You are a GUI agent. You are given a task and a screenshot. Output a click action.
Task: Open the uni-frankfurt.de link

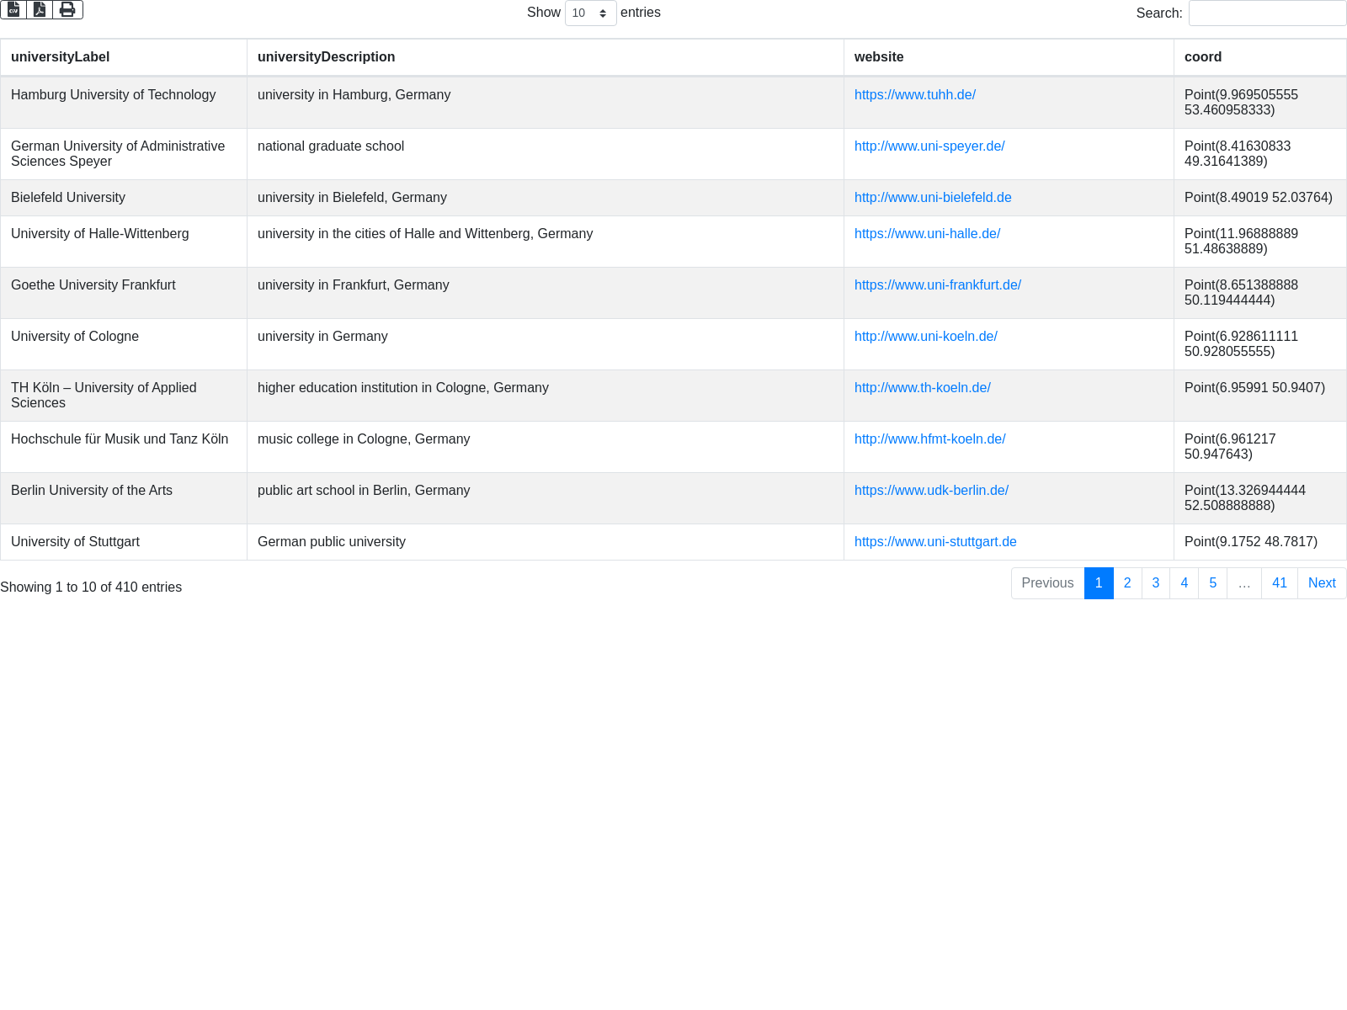(x=937, y=285)
